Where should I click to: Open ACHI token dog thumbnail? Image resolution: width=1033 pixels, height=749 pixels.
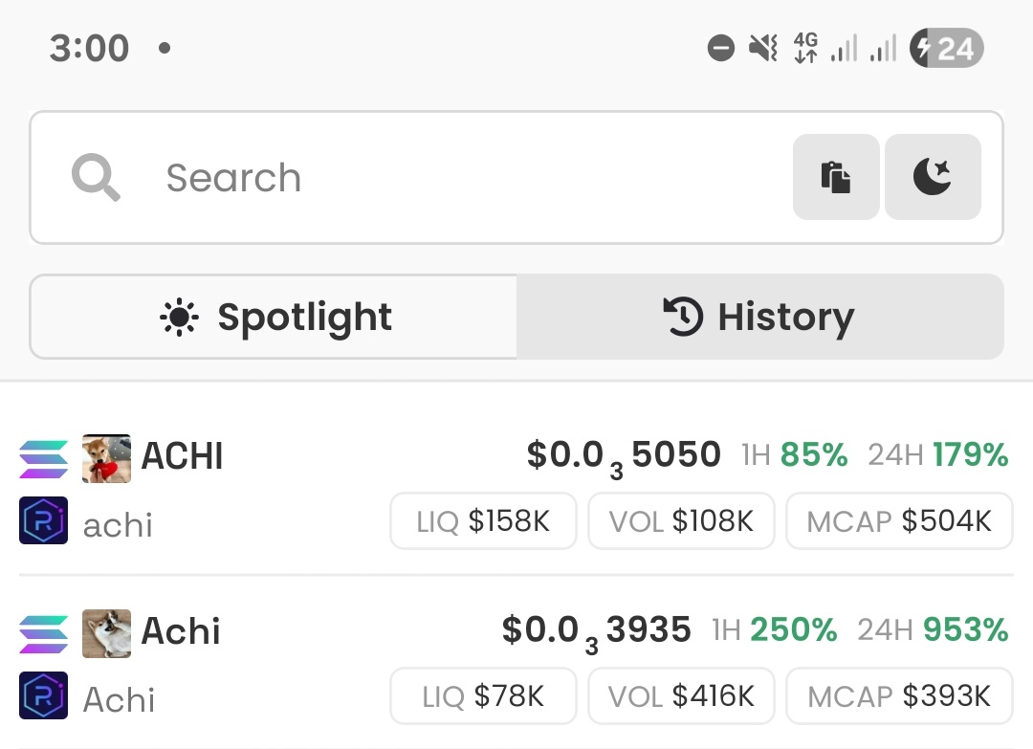(106, 458)
